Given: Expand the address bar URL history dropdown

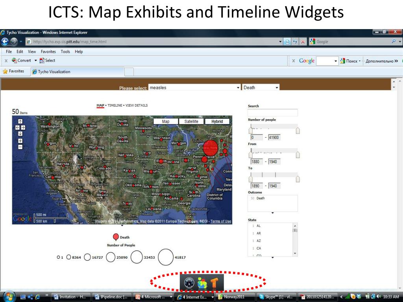Looking at the screenshot, I should (280, 42).
